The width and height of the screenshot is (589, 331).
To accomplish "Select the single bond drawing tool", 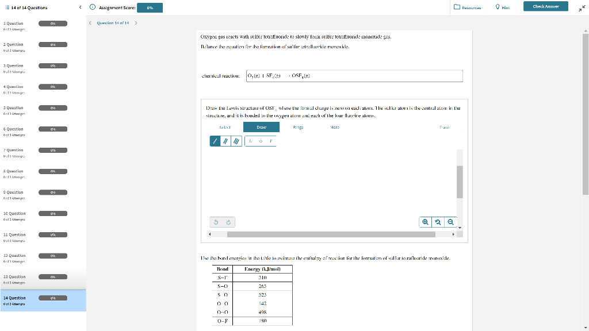I will click(x=215, y=141).
